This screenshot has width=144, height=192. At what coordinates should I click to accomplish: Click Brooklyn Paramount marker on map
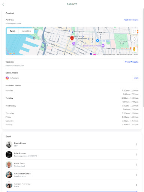point(103,46)
